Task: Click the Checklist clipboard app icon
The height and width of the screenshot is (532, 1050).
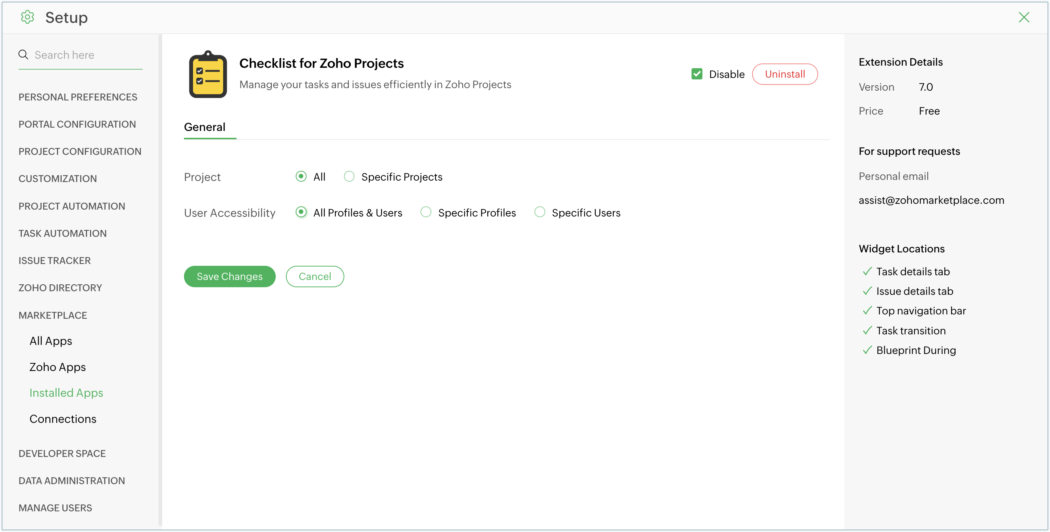Action: click(x=208, y=75)
